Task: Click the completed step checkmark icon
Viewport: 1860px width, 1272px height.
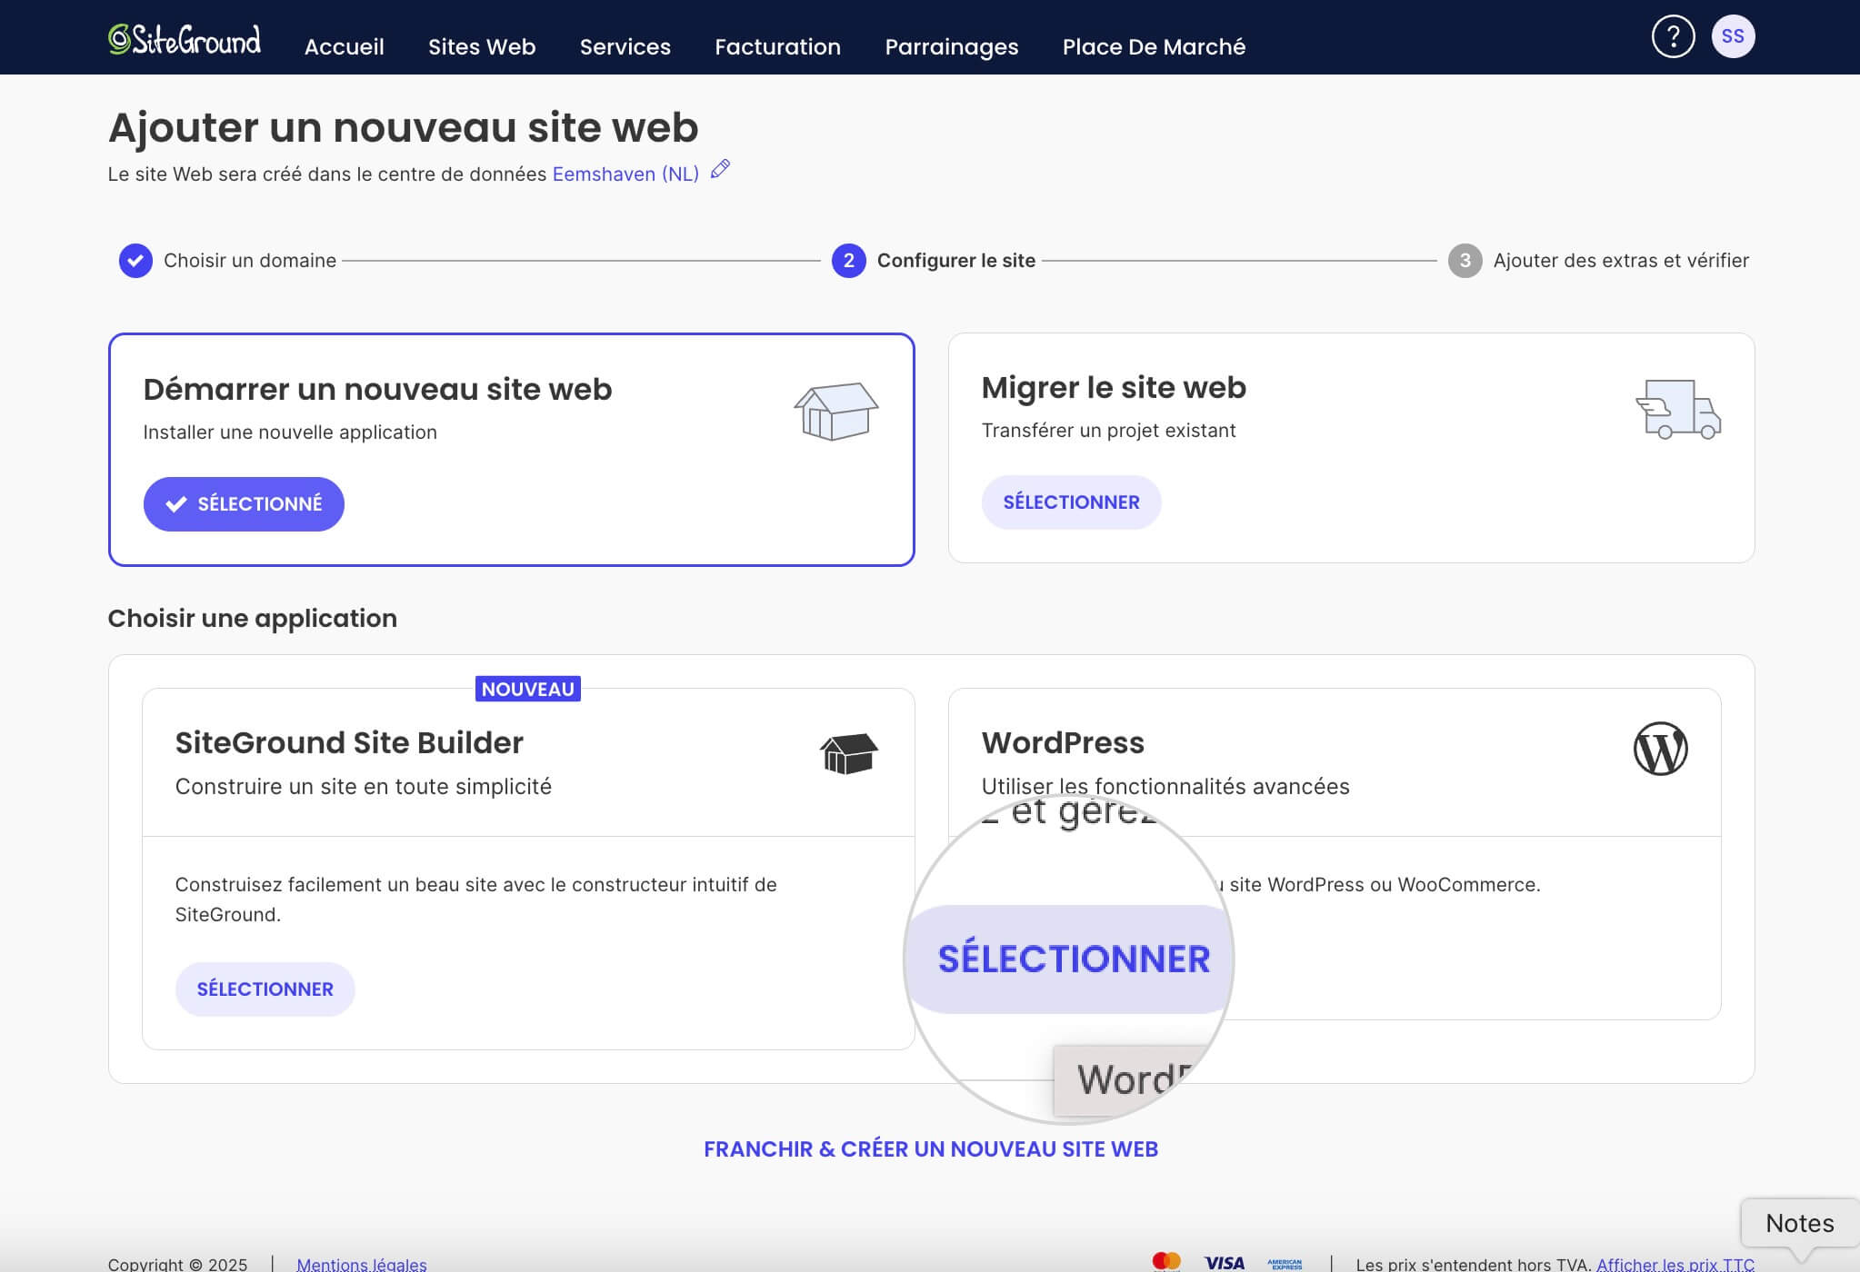Action: pos(135,261)
